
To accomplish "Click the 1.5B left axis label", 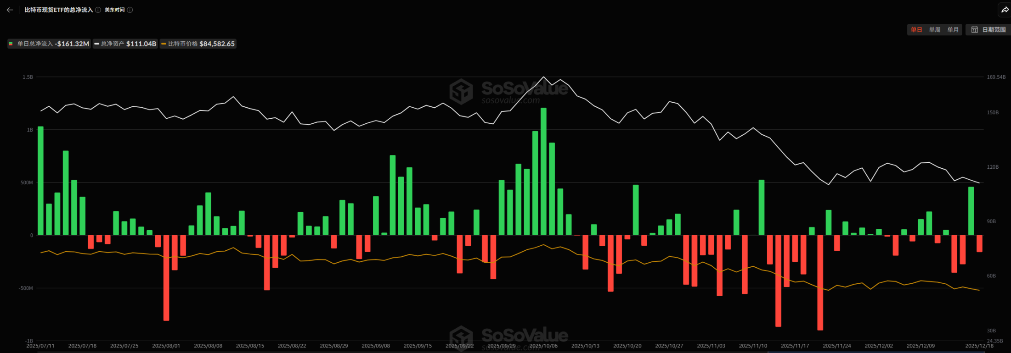I will [28, 77].
